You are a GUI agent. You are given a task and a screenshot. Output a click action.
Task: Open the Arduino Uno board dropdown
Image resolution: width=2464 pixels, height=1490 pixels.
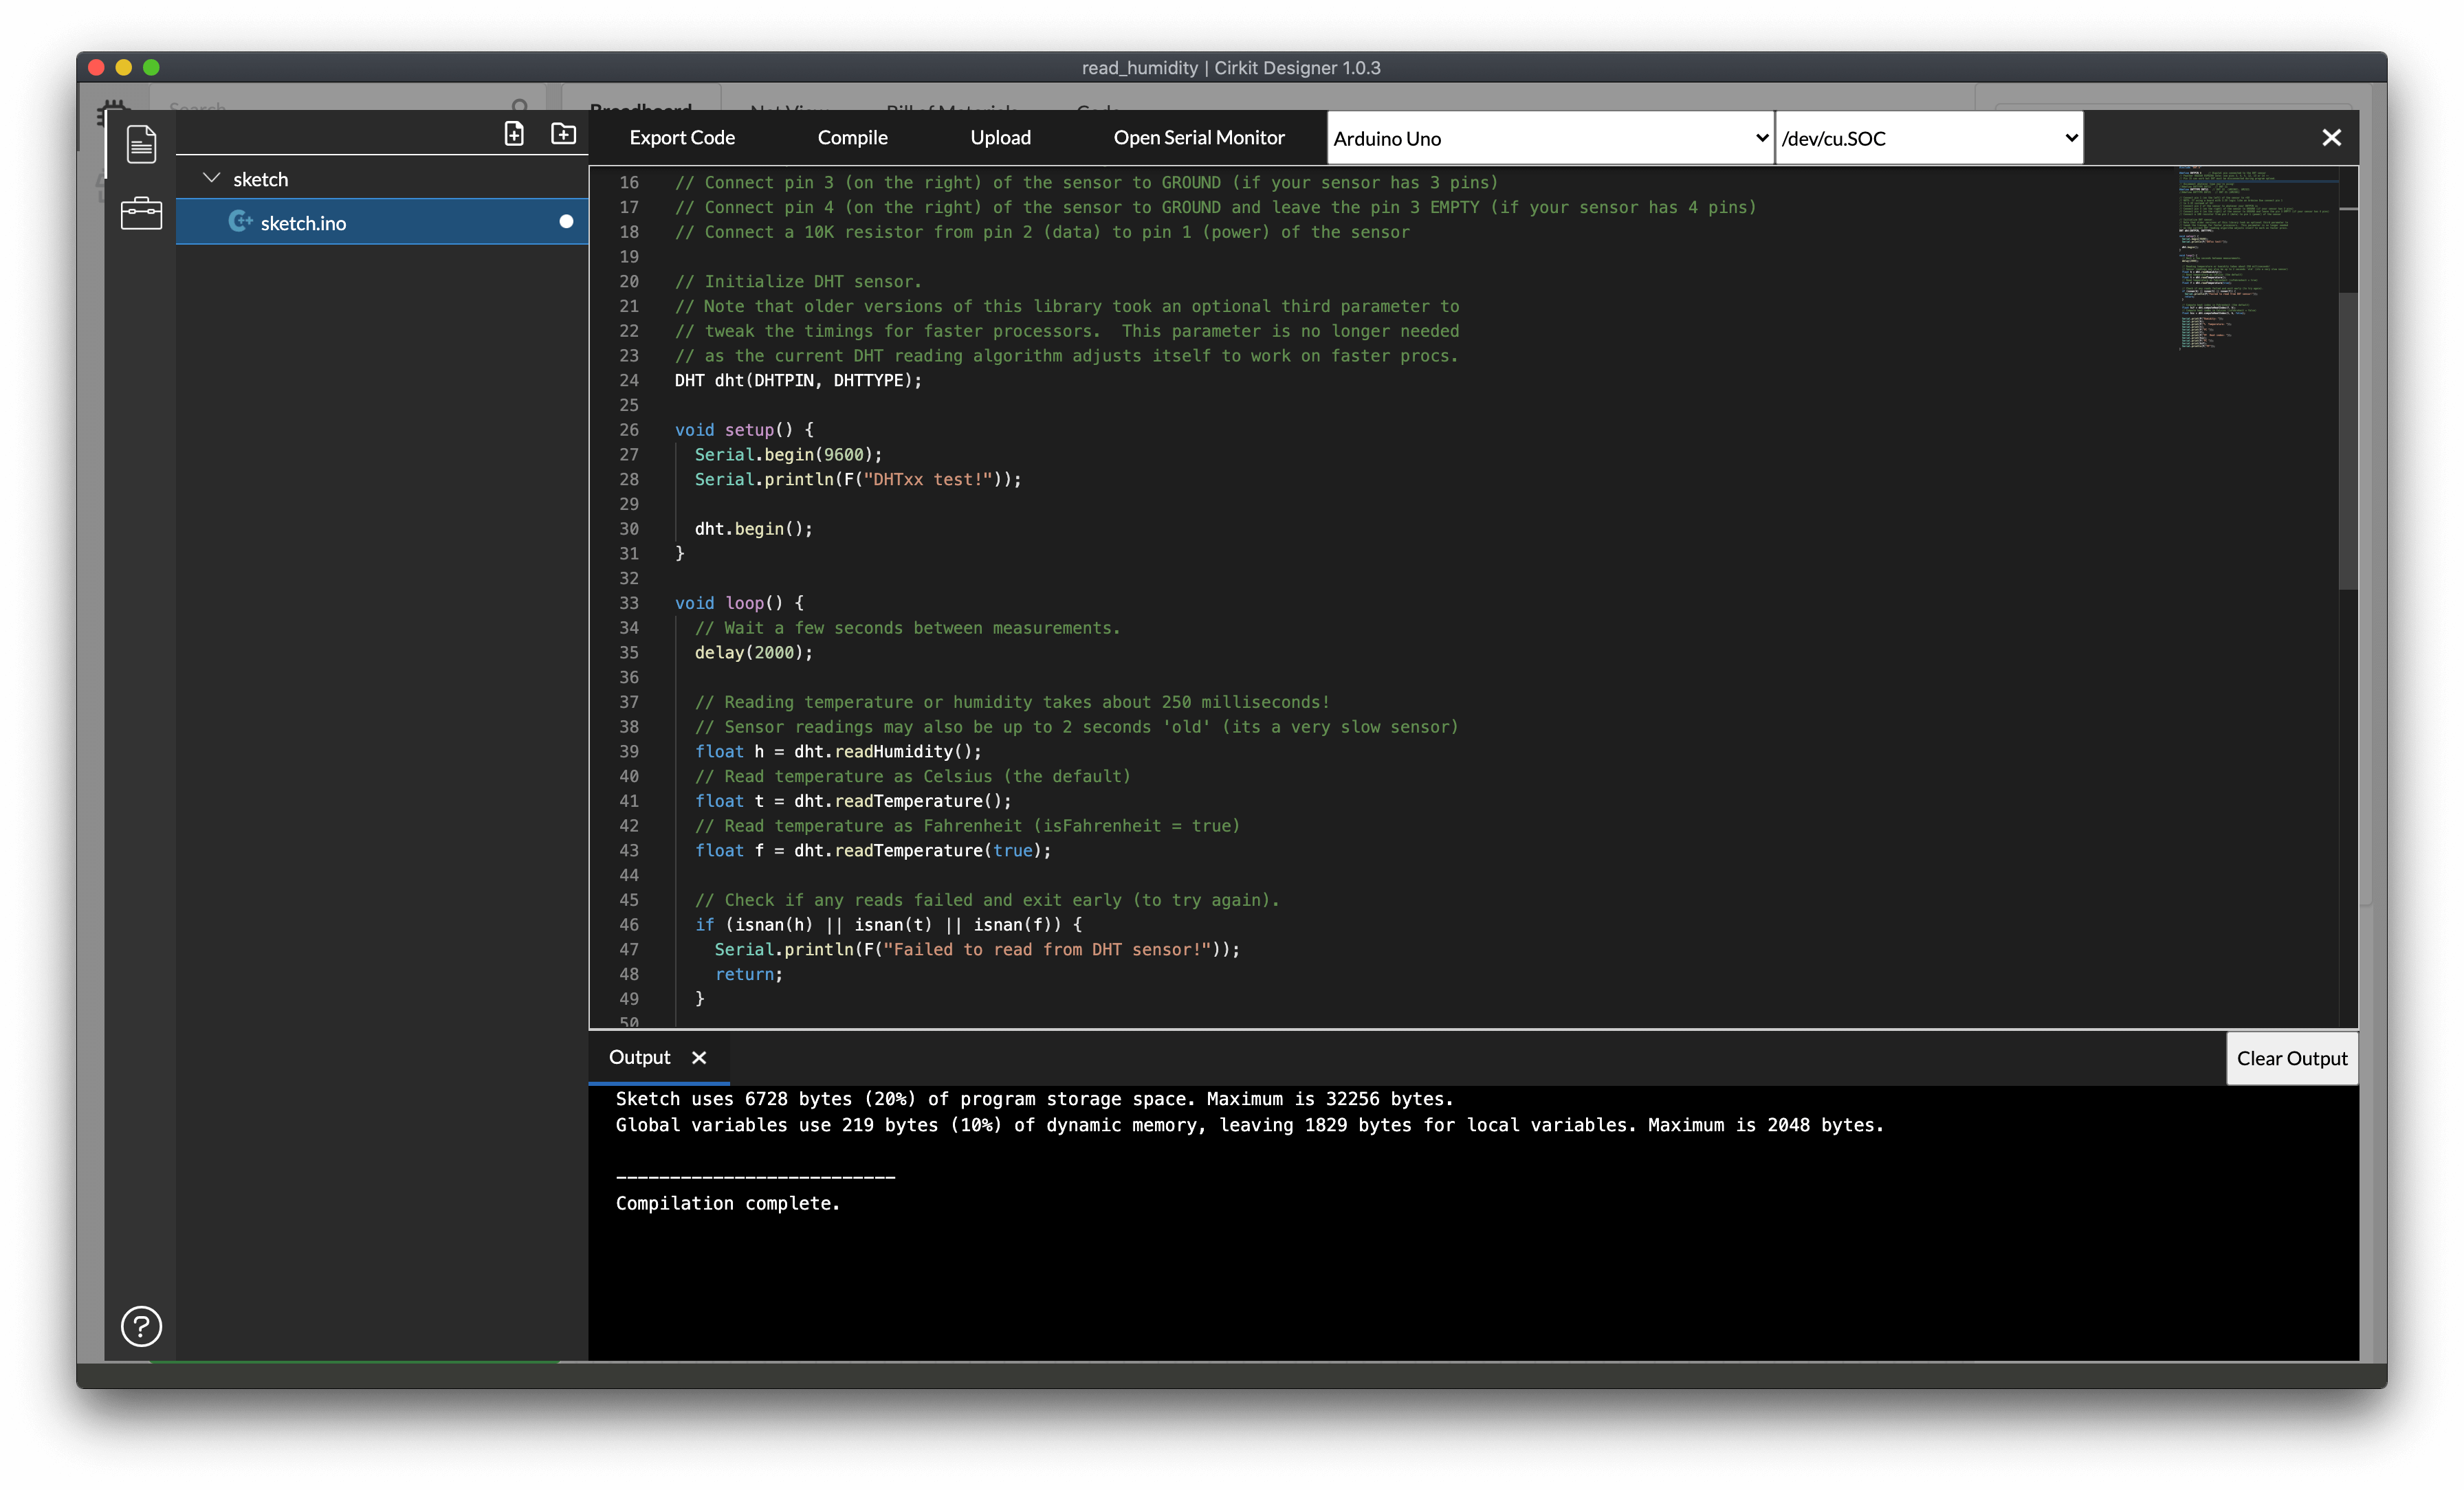click(1550, 139)
